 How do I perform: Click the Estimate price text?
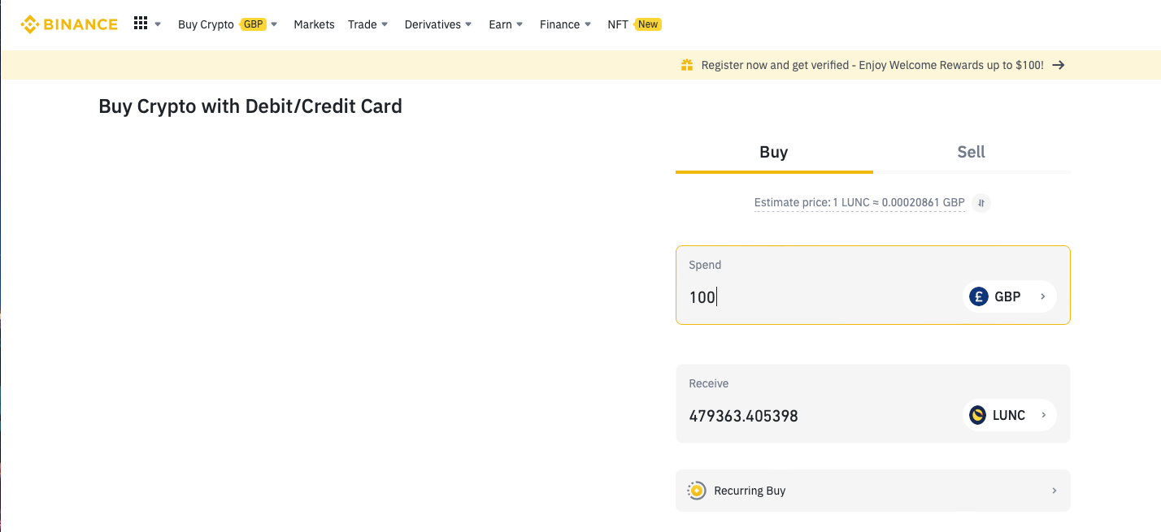point(859,203)
